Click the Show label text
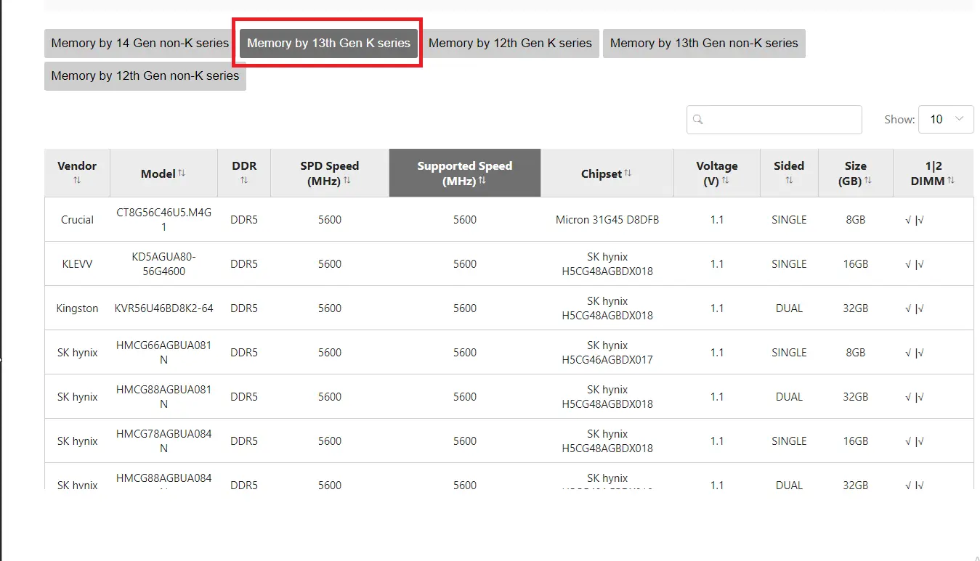This screenshot has width=980, height=561. 899,120
